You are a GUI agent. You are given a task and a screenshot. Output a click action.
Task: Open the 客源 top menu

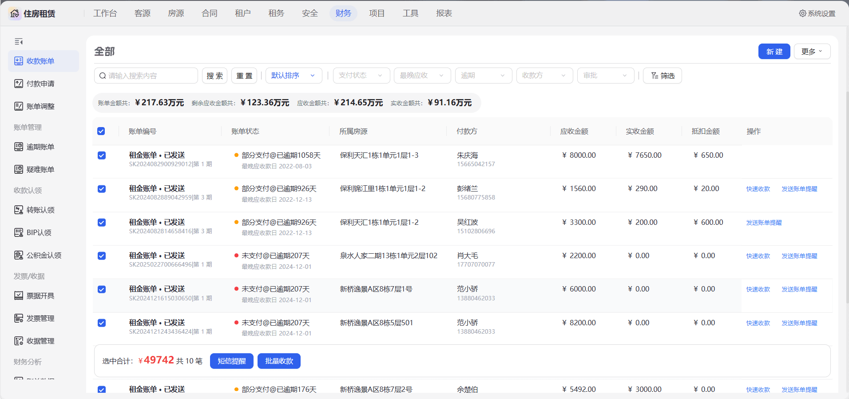click(x=143, y=13)
